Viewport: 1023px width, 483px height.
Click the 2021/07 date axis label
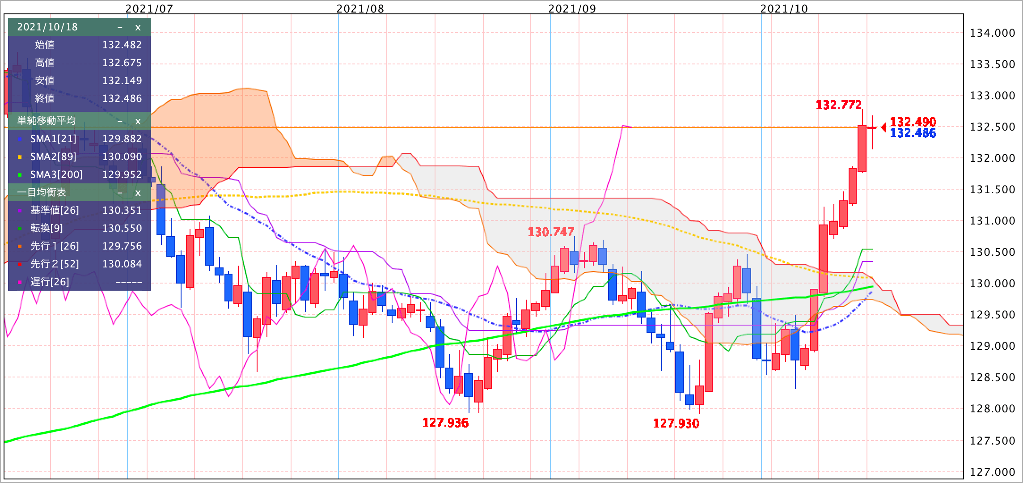149,8
